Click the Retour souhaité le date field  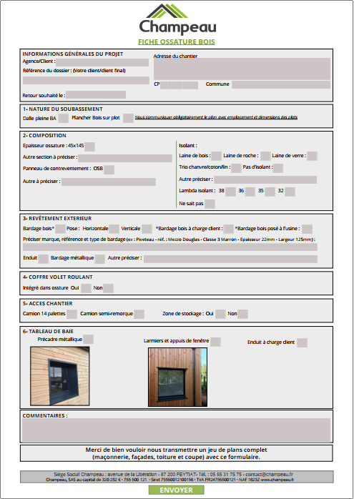(x=96, y=95)
